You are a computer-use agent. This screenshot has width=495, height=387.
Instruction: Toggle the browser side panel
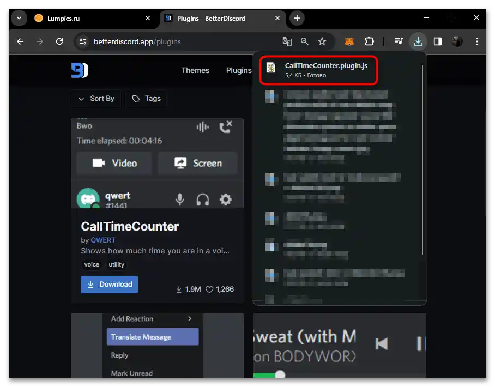coord(438,41)
